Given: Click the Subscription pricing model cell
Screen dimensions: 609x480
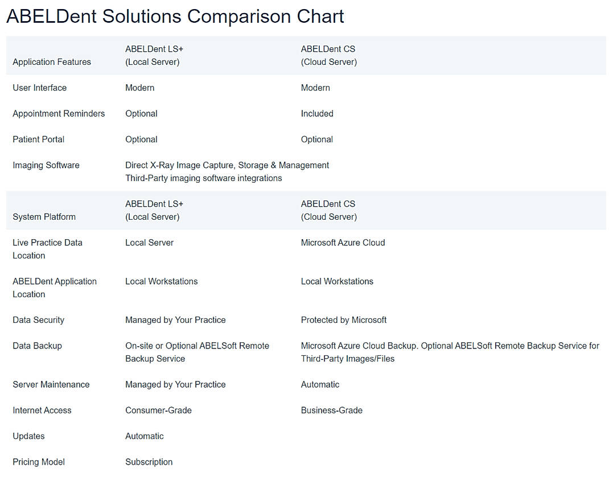Looking at the screenshot, I should (149, 462).
